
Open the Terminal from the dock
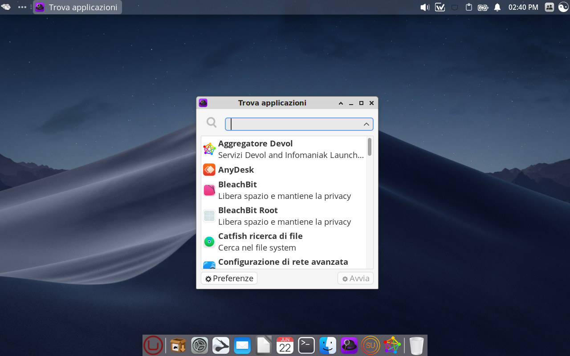pyautogui.click(x=306, y=345)
